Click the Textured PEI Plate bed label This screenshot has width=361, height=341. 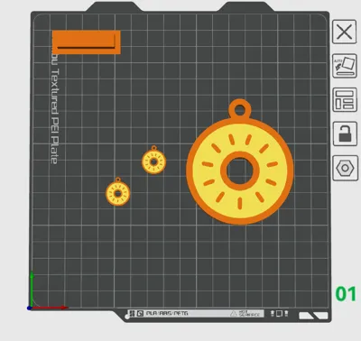(x=54, y=109)
